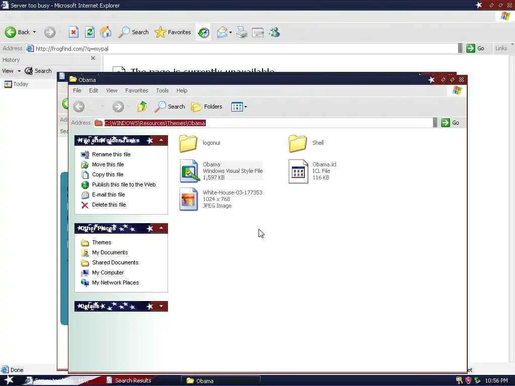
Task: Click the Print icon in Internet Explorer
Action: click(242, 32)
